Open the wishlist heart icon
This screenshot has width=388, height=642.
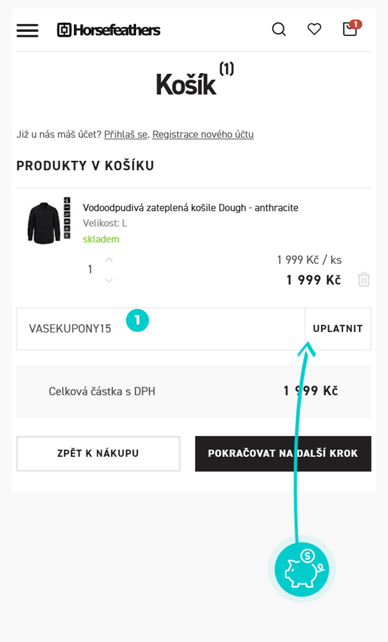(315, 29)
